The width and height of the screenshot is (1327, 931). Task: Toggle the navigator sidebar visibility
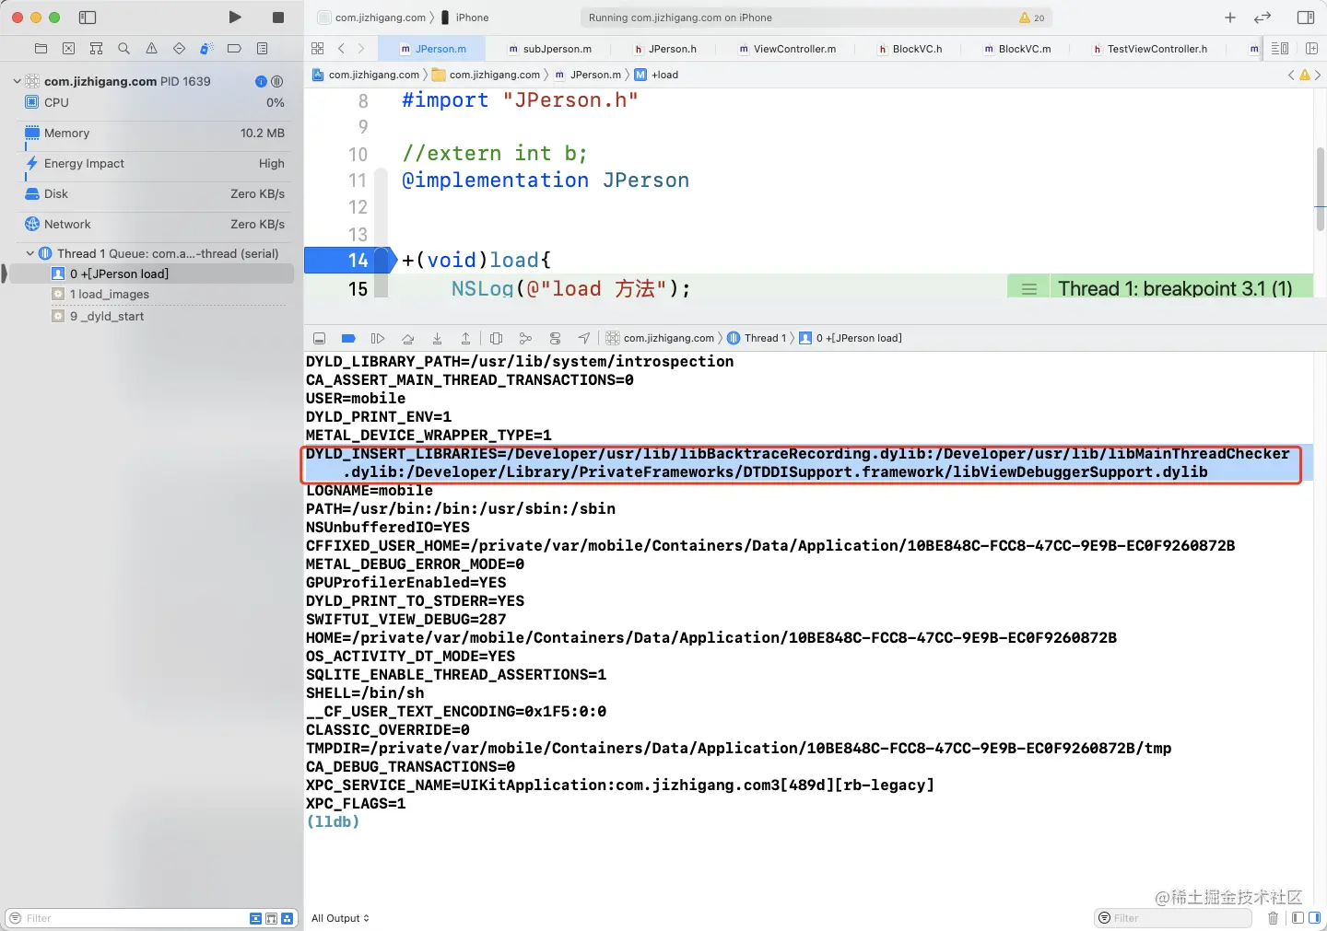tap(88, 17)
